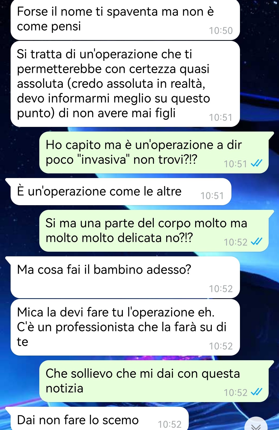Tap read receipt ticks on 'non trovi?!?' message

pyautogui.click(x=257, y=163)
